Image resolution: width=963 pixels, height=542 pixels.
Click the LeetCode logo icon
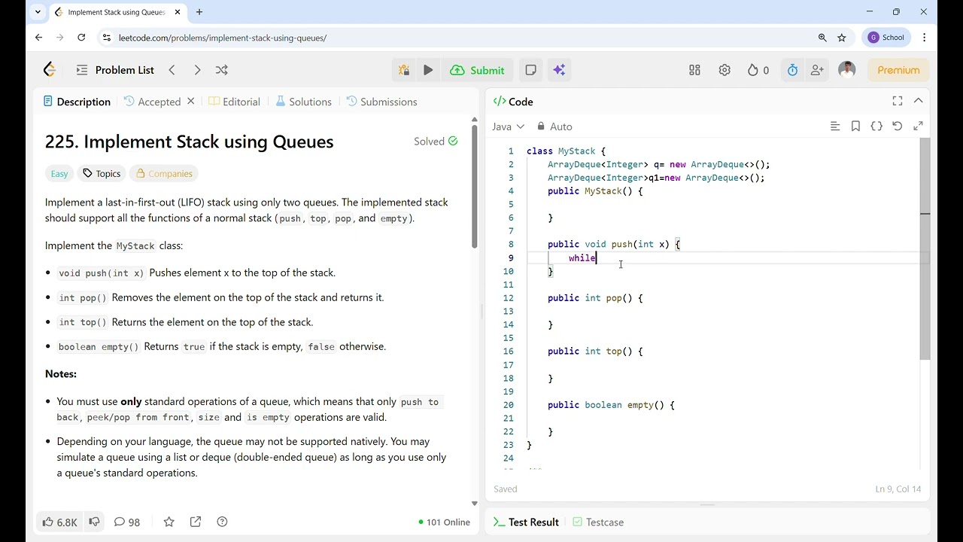point(50,70)
